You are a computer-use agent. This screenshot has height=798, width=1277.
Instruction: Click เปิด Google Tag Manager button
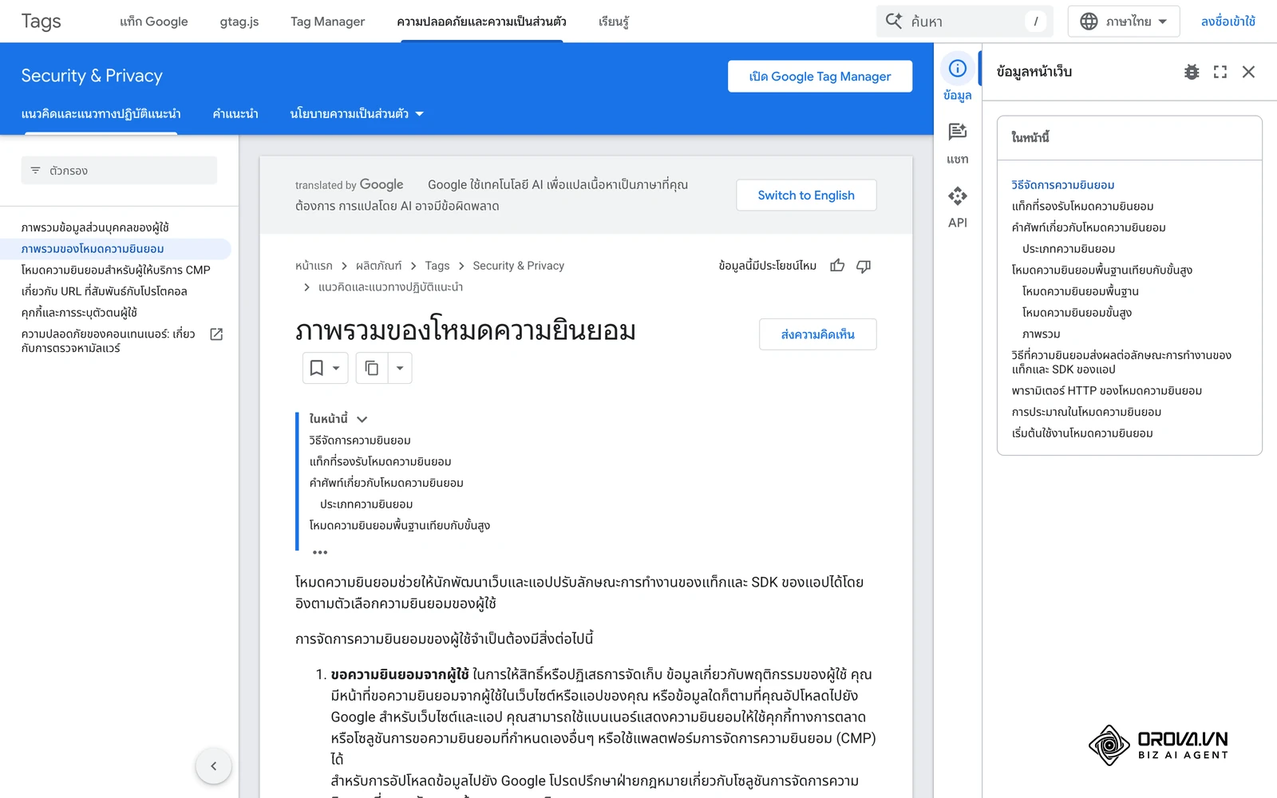point(820,77)
